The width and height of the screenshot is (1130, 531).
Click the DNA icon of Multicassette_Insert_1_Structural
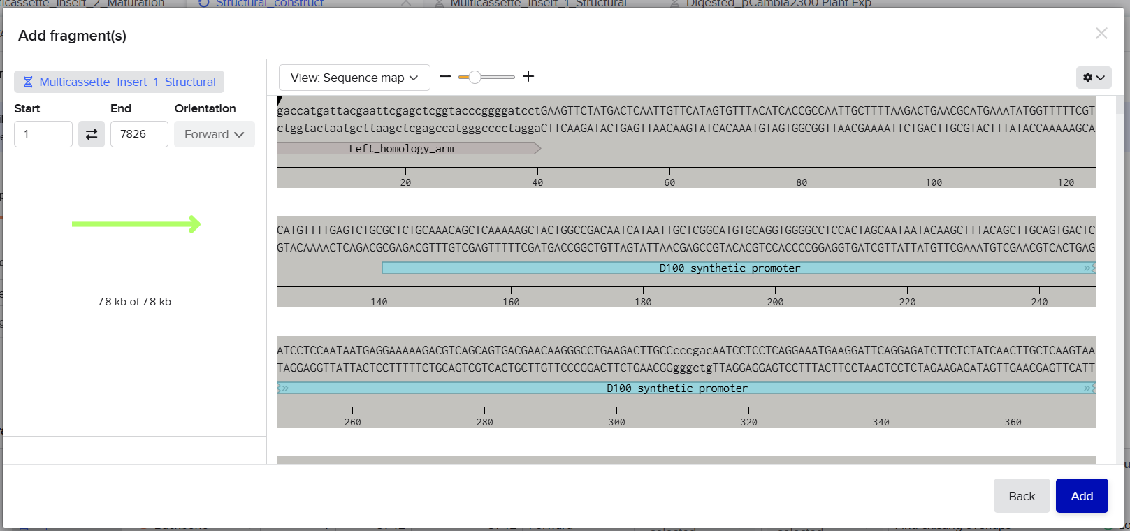point(28,82)
